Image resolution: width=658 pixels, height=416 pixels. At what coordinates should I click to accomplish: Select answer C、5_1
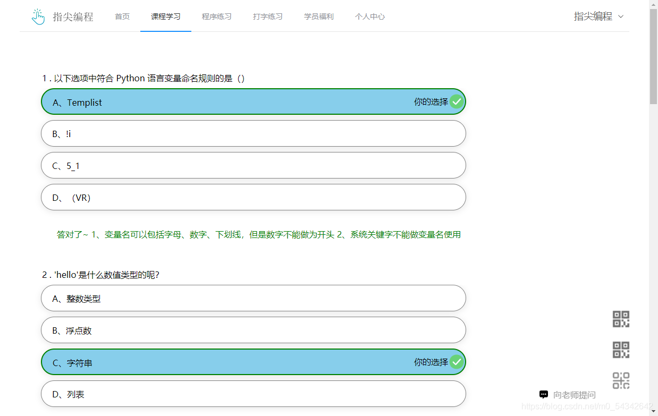point(254,165)
